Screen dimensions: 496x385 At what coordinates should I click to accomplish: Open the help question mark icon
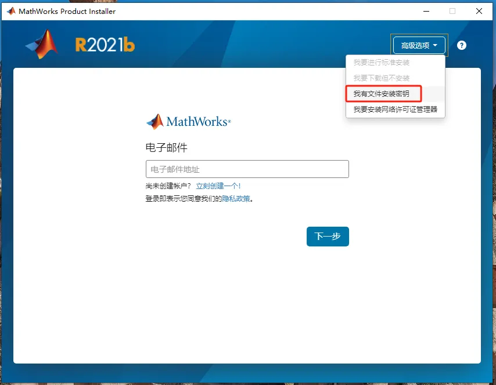point(462,45)
